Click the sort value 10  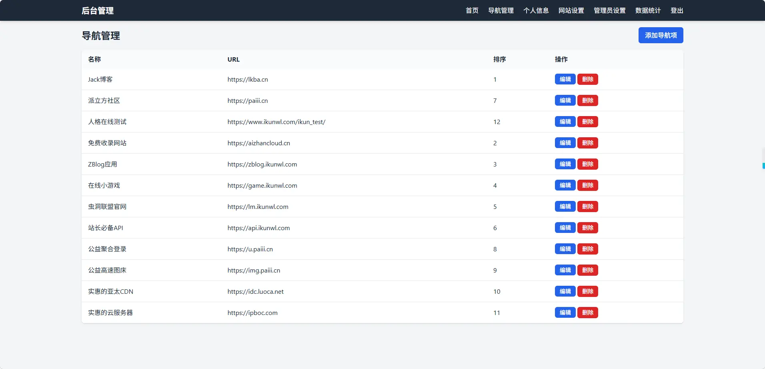pyautogui.click(x=497, y=291)
